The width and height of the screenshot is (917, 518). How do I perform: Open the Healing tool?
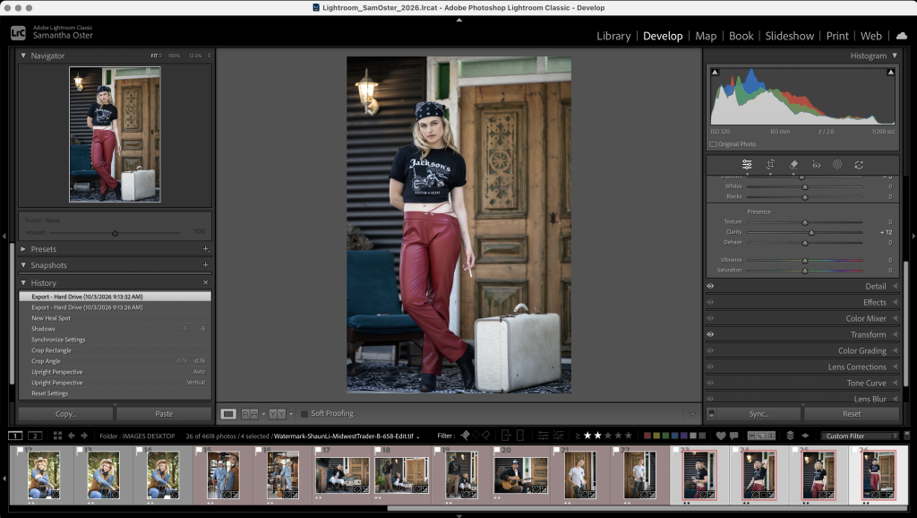tap(793, 164)
